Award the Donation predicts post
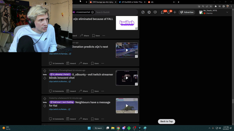 pos(71,63)
